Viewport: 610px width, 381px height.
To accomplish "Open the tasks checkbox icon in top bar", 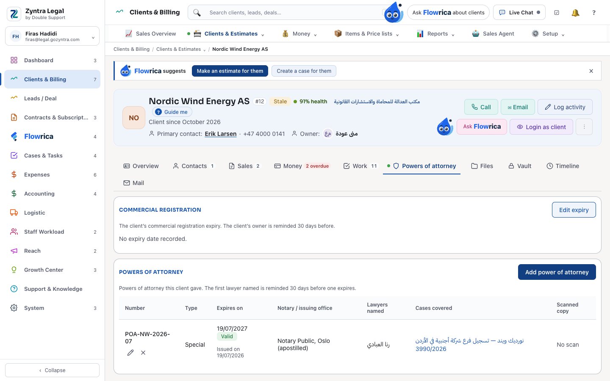I will point(557,13).
